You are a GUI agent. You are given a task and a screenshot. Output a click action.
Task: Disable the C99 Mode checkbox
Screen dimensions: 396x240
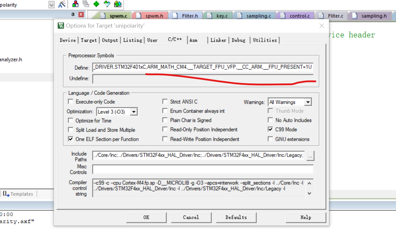coord(270,129)
